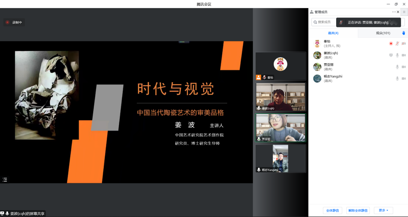Click the 录制中 recording indicator

[x=14, y=22]
